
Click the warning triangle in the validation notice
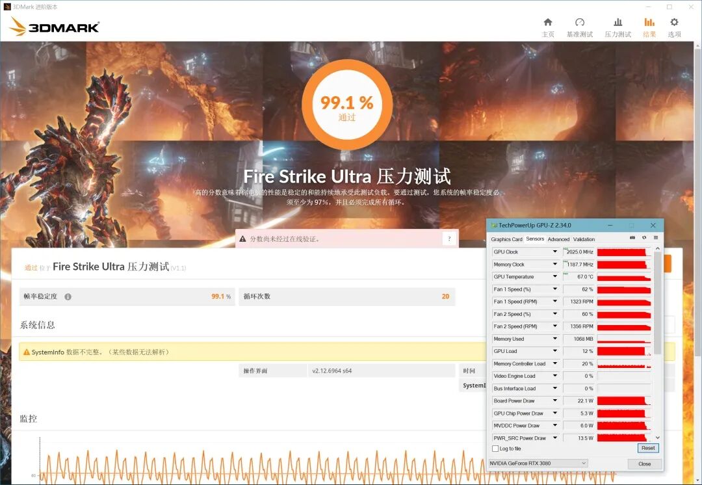click(x=242, y=239)
